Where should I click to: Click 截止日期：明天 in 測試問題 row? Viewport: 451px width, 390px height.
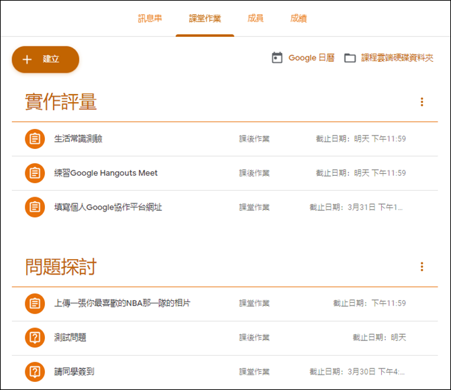tap(379, 338)
